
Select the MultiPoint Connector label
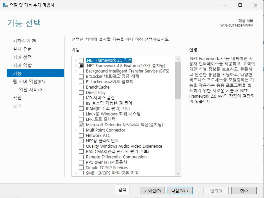(x=105, y=130)
